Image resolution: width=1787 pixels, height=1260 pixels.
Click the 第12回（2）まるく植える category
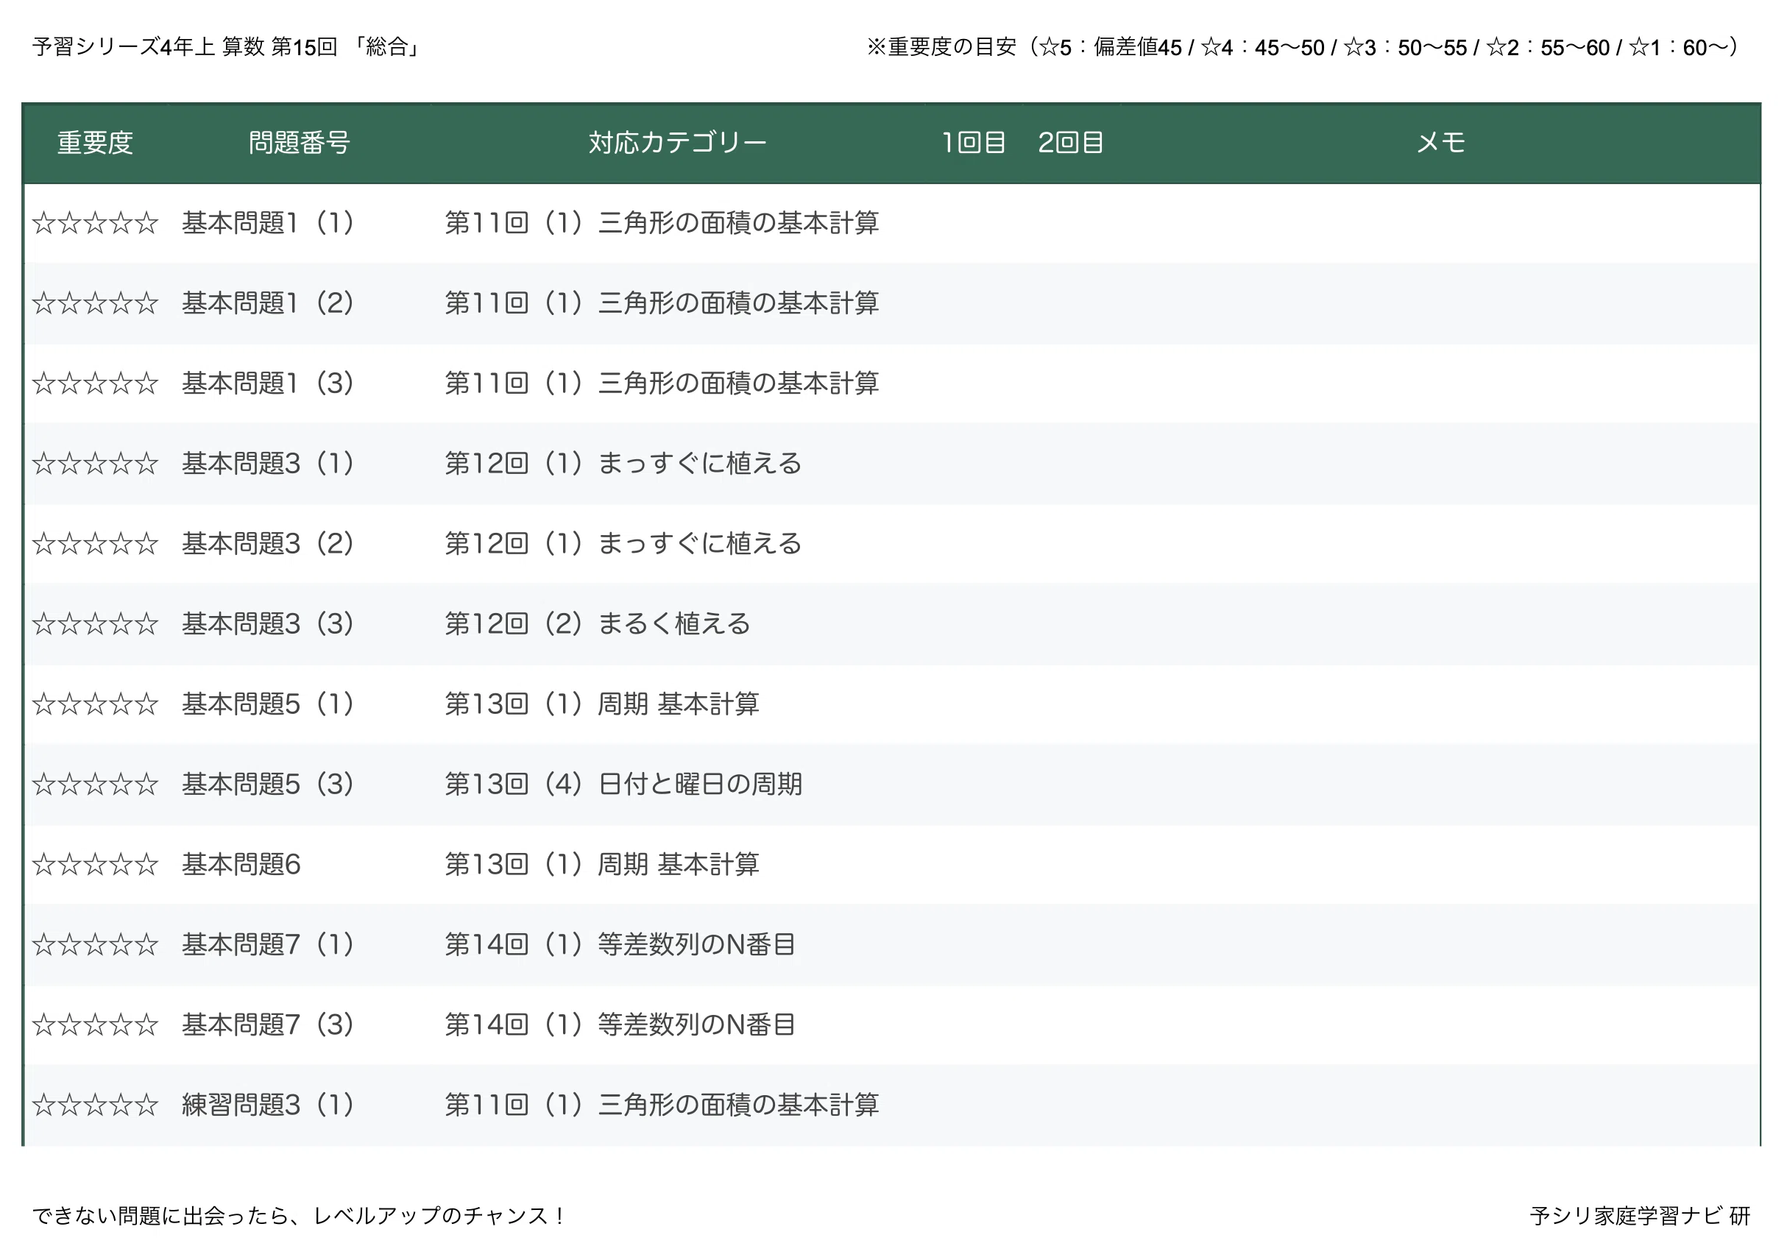(x=598, y=624)
